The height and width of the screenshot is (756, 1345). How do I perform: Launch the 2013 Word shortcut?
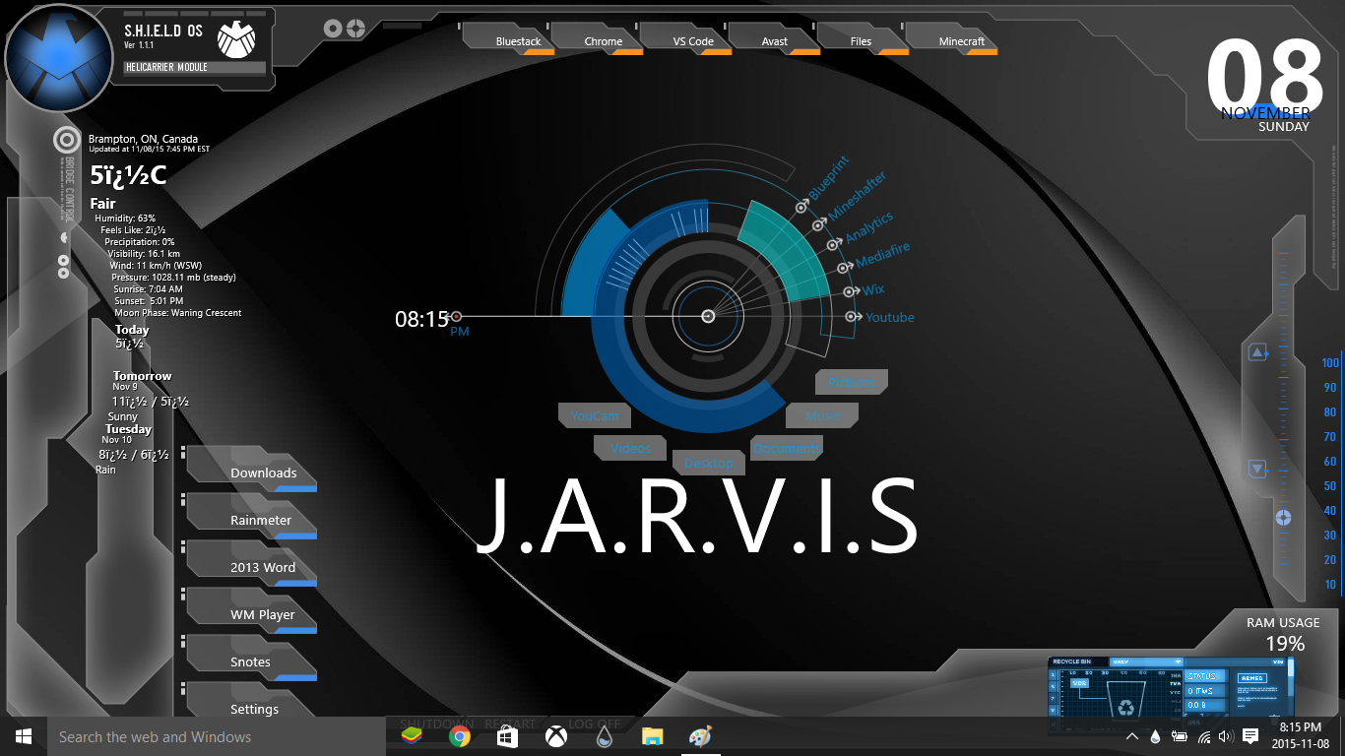[253, 564]
